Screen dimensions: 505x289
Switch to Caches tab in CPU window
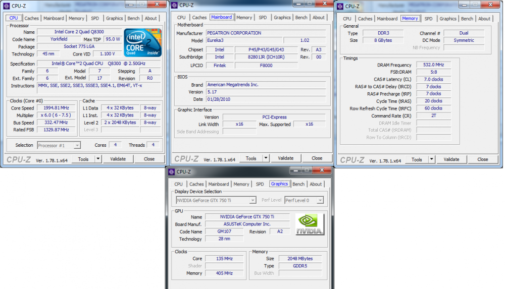point(31,18)
